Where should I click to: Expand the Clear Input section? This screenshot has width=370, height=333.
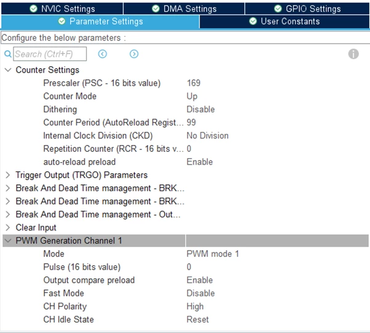(8, 227)
